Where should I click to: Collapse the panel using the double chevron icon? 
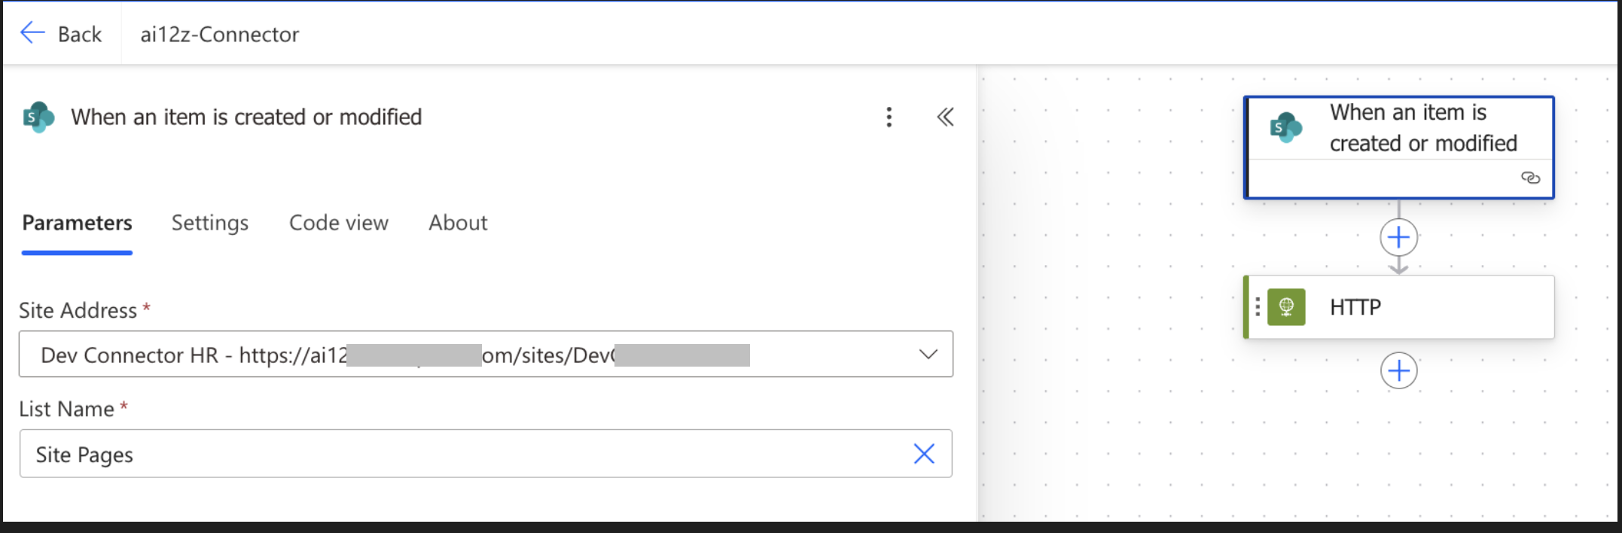(945, 117)
